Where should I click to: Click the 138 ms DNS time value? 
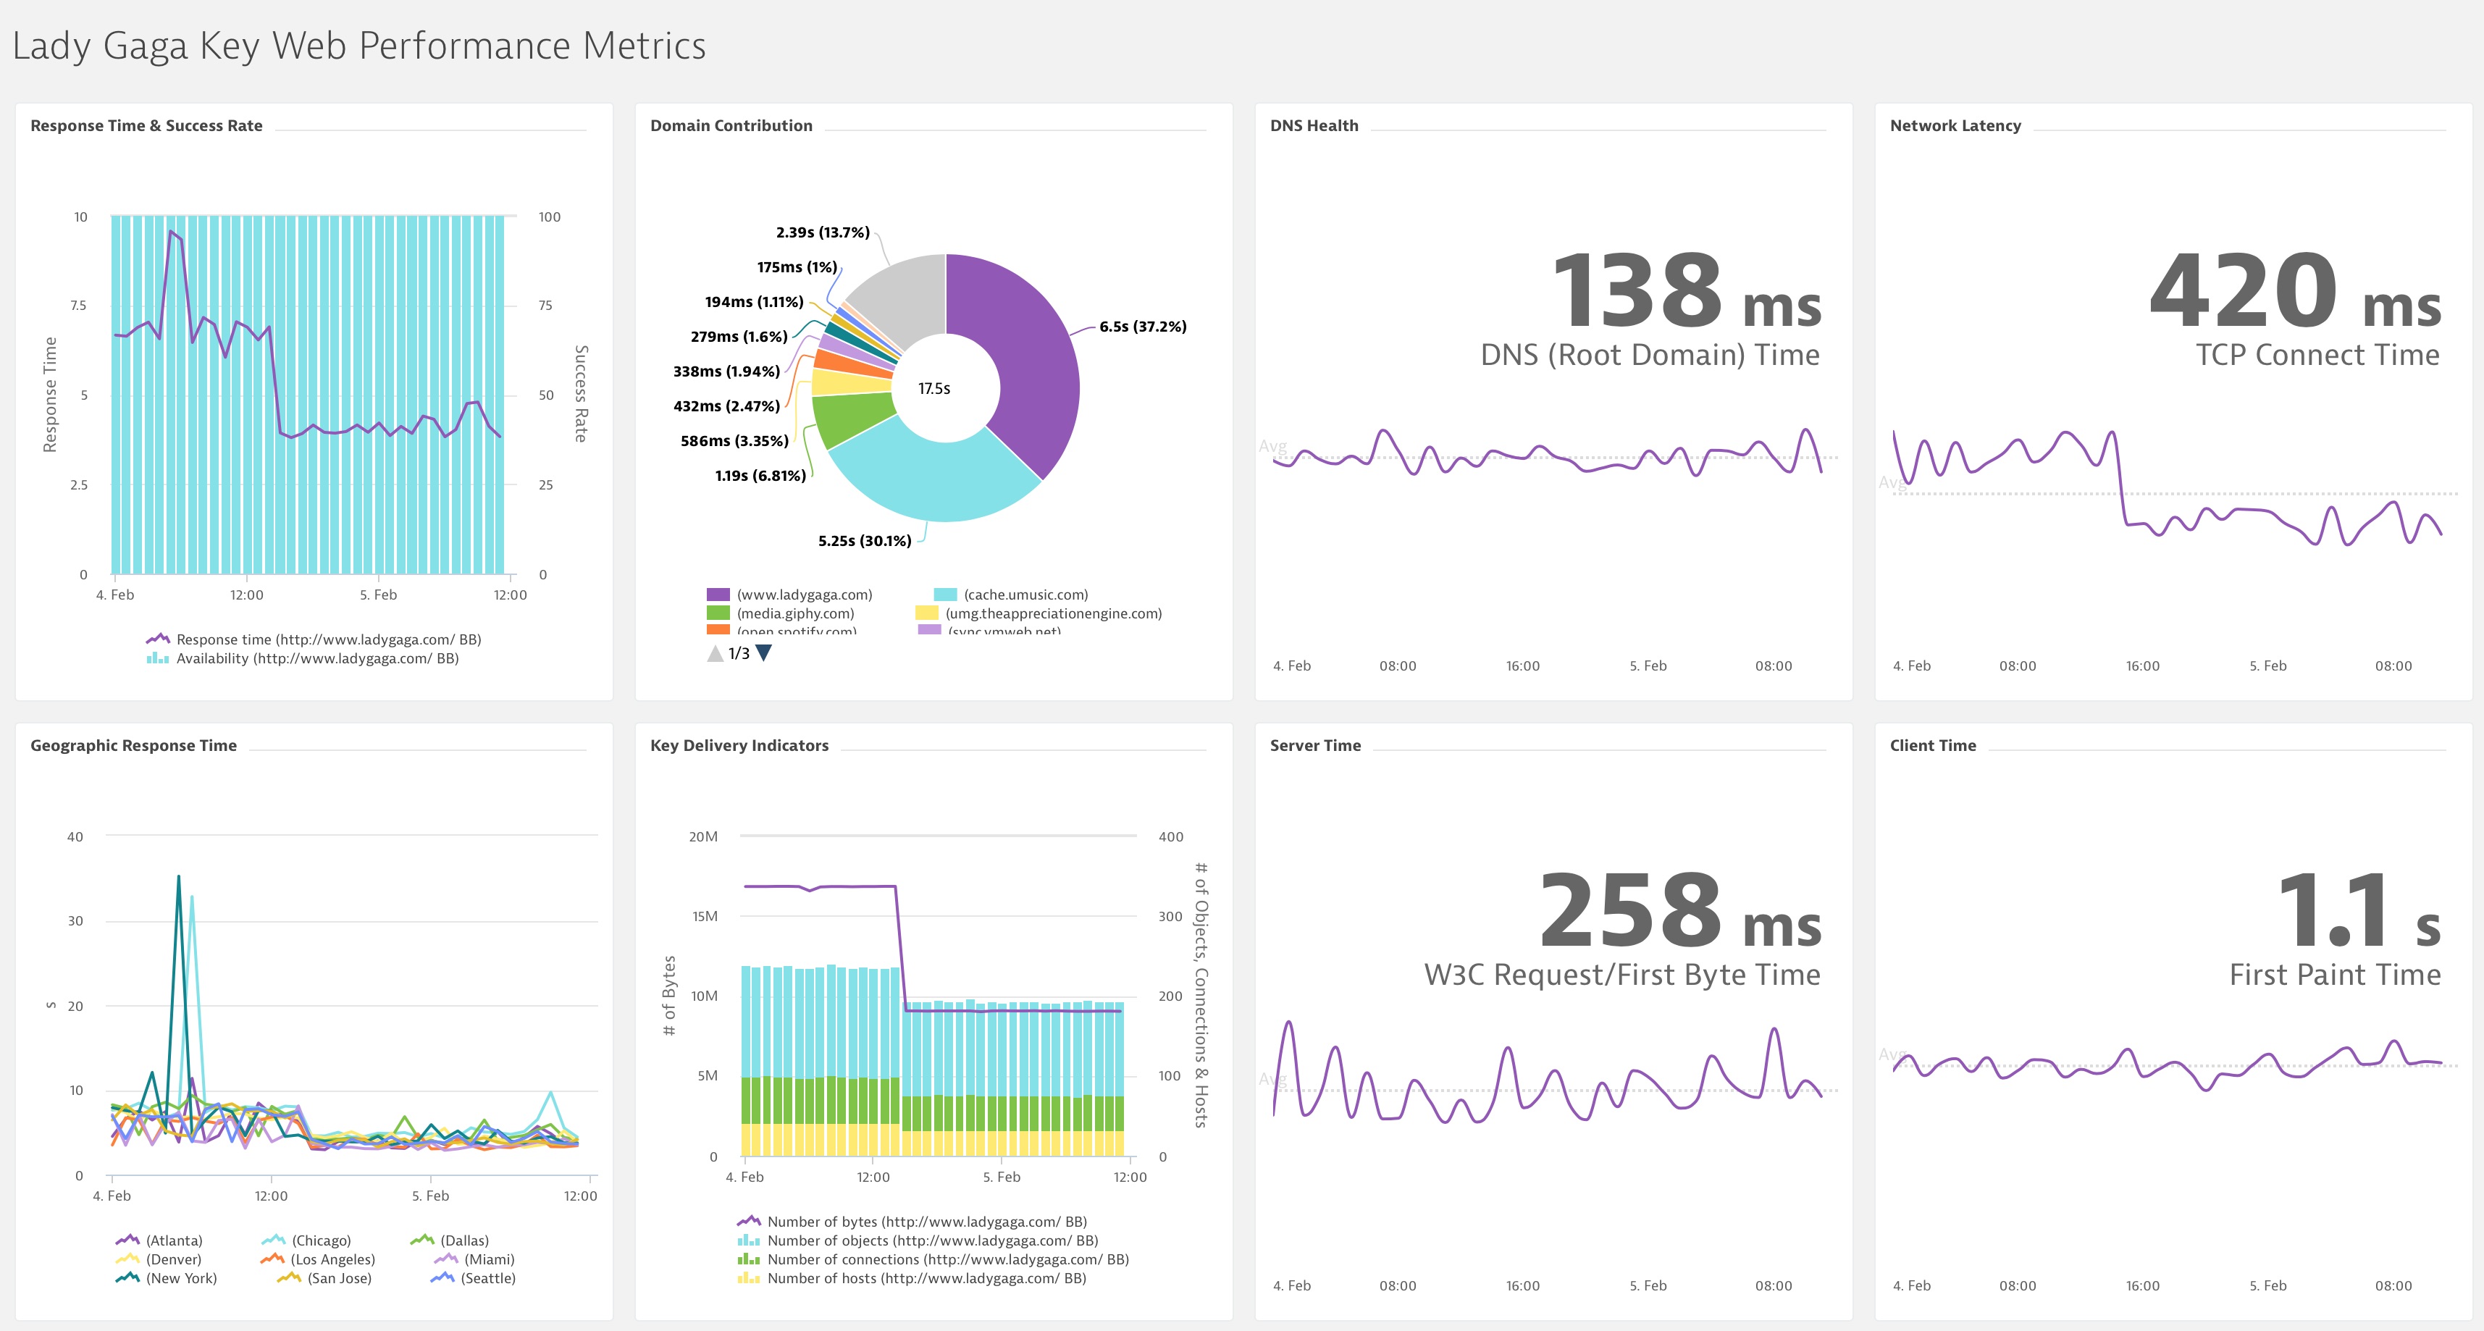[1687, 290]
